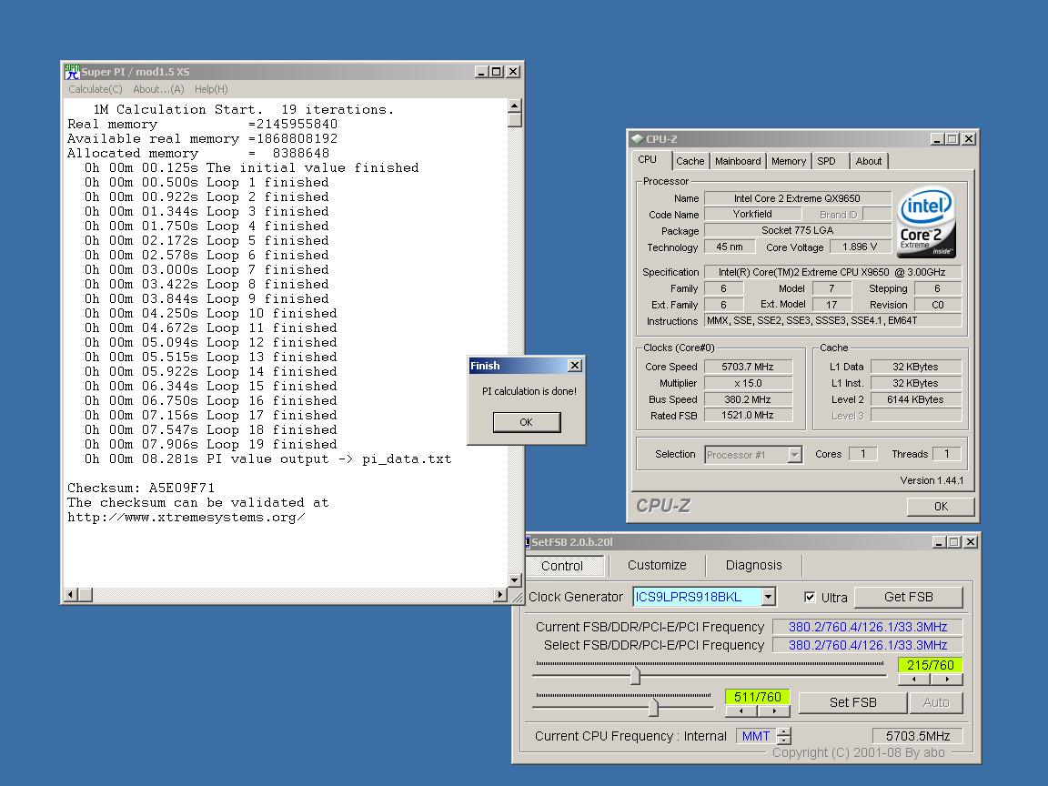
Task: Expand the Clock Generator dropdown
Action: [769, 597]
